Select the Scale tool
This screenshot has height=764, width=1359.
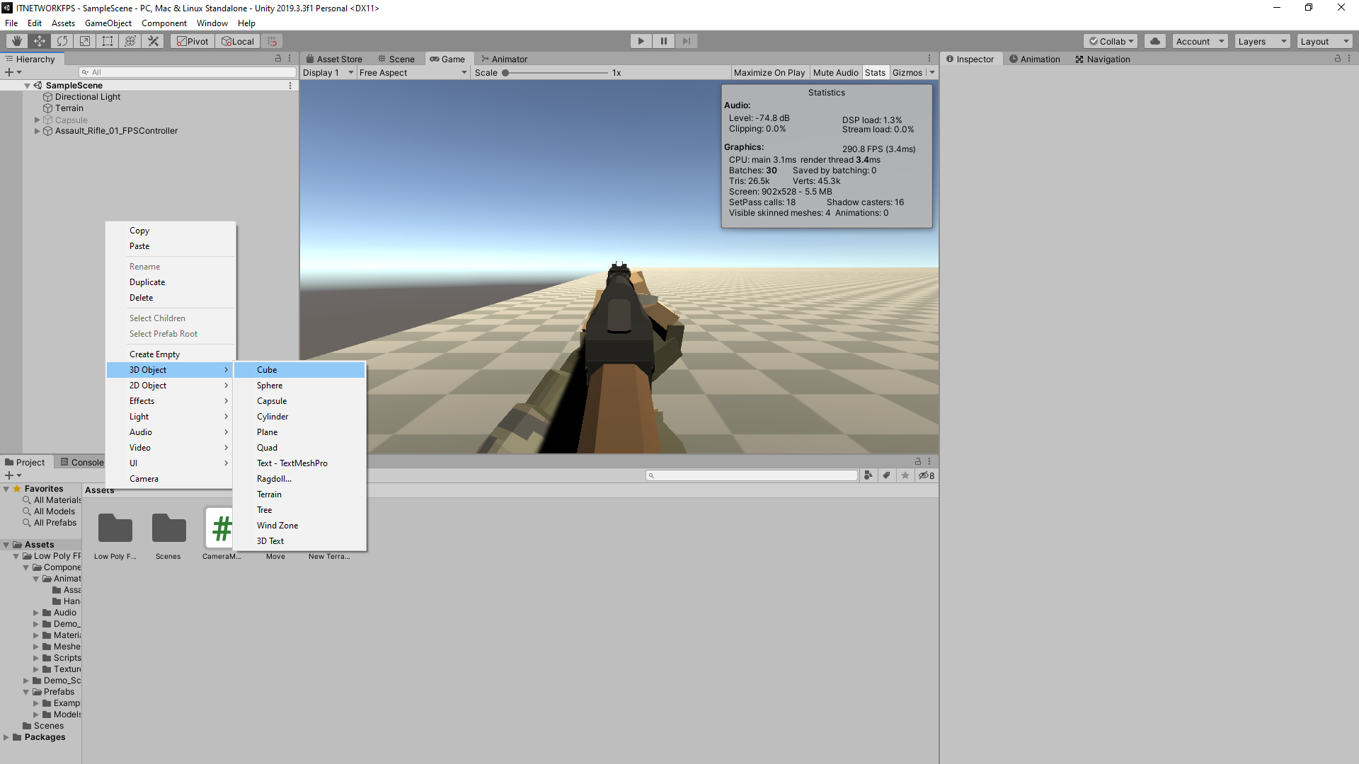(x=84, y=40)
